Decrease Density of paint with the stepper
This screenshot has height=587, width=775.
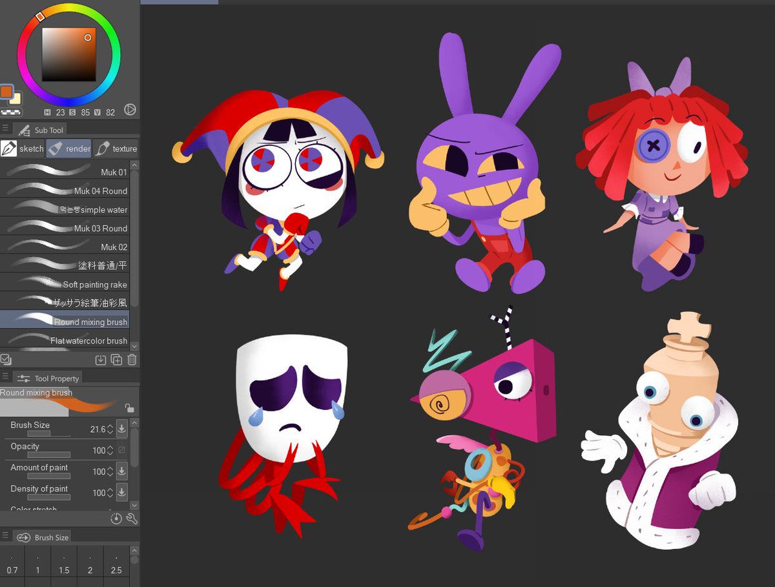110,496
